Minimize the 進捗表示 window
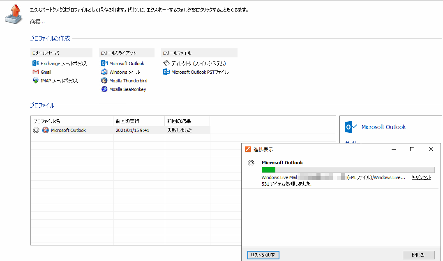 coord(394,149)
